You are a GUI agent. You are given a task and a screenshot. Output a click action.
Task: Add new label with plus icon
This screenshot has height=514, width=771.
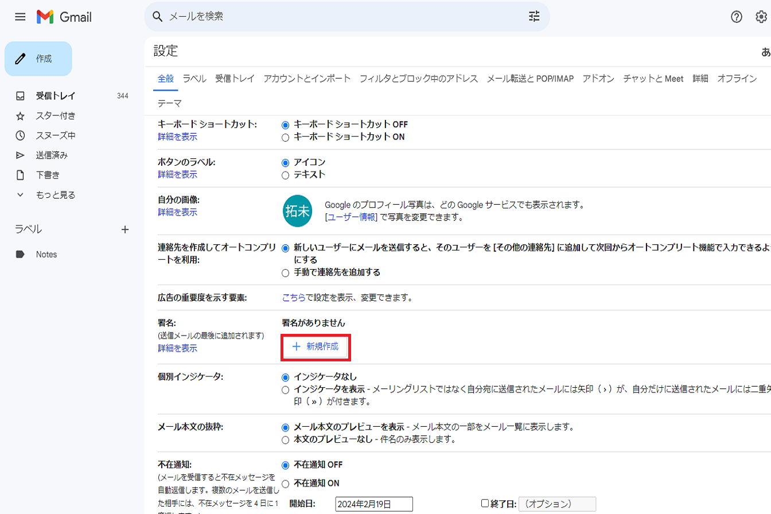tap(125, 229)
